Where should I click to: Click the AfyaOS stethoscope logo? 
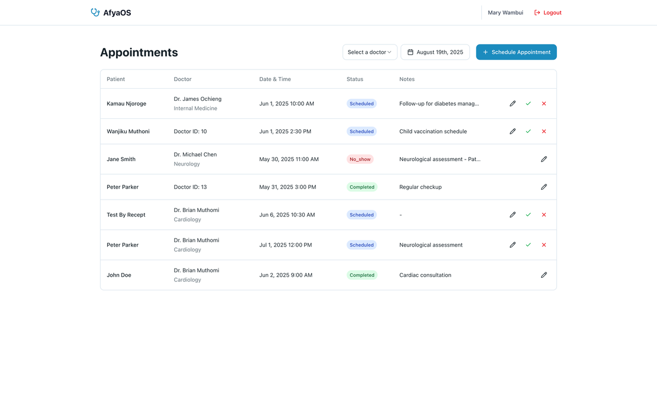(x=95, y=13)
